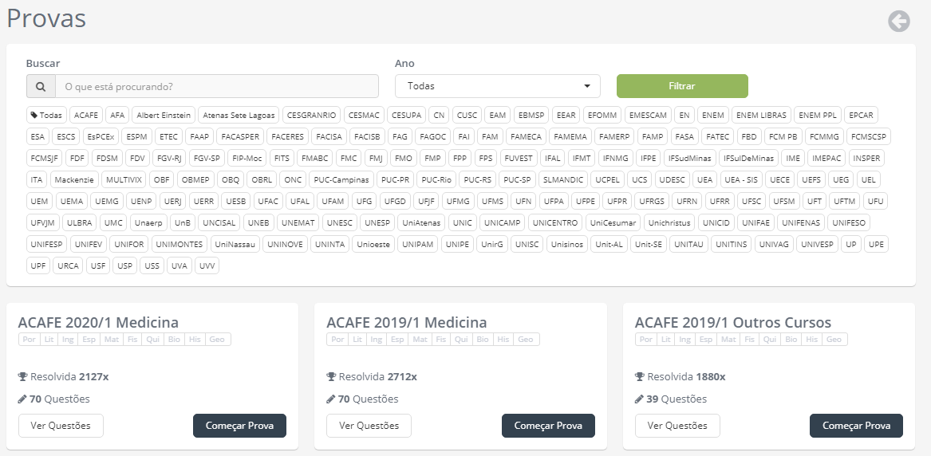Click the text Resolvida 1880x
The height and width of the screenshot is (456, 931).
tap(686, 376)
